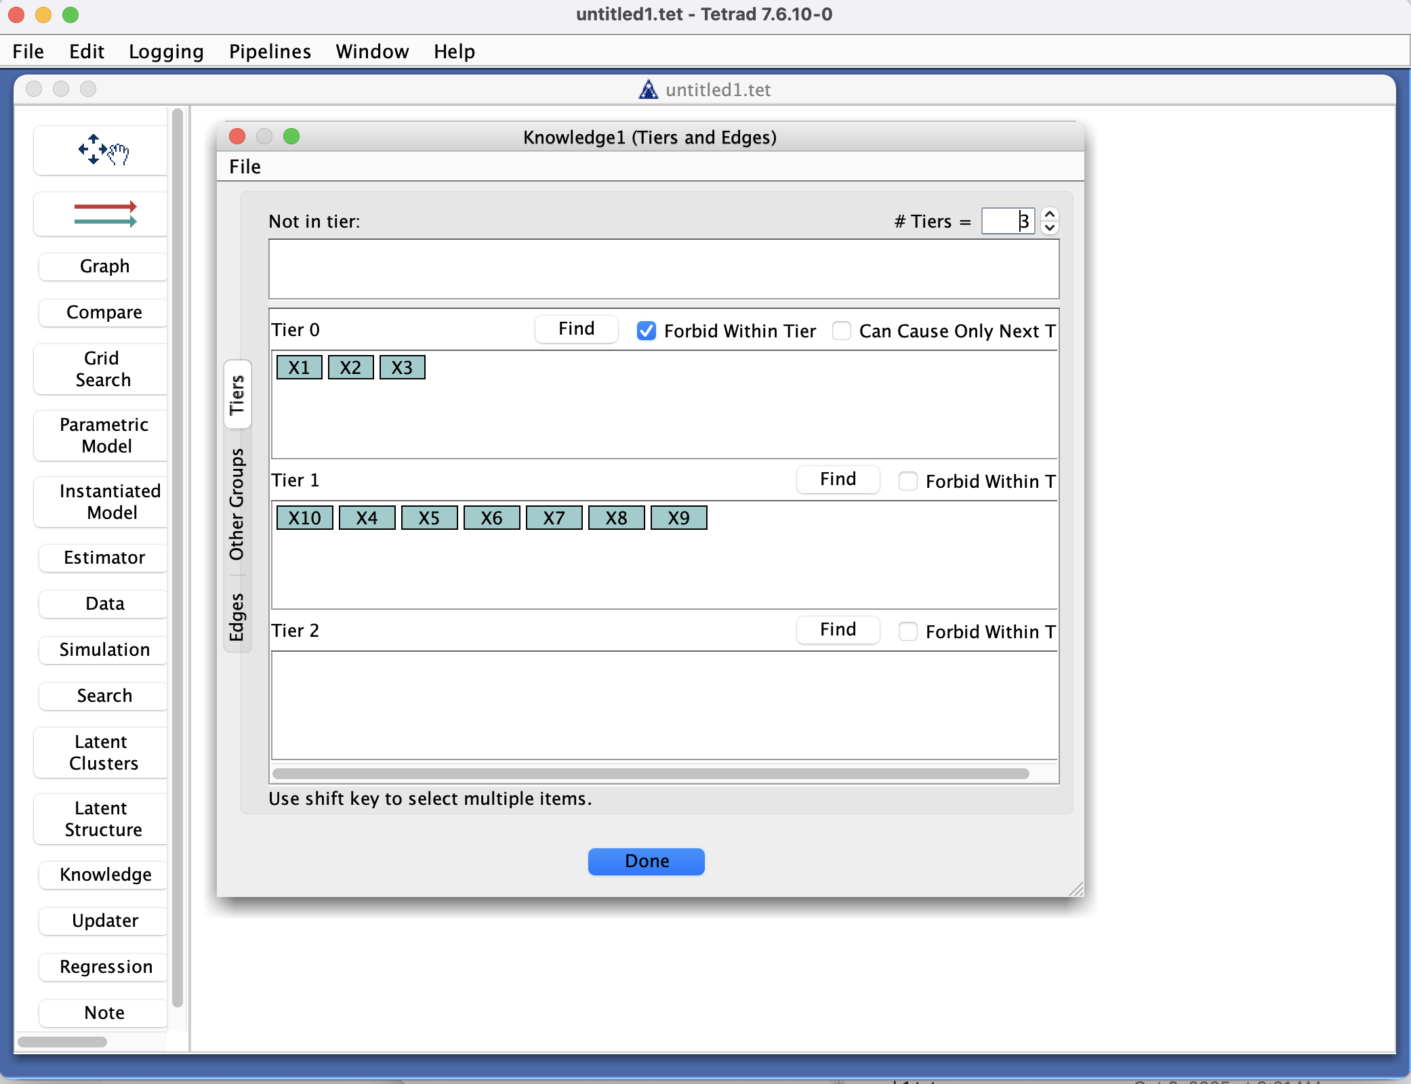
Task: Open the Pipelines menu
Action: coord(270,51)
